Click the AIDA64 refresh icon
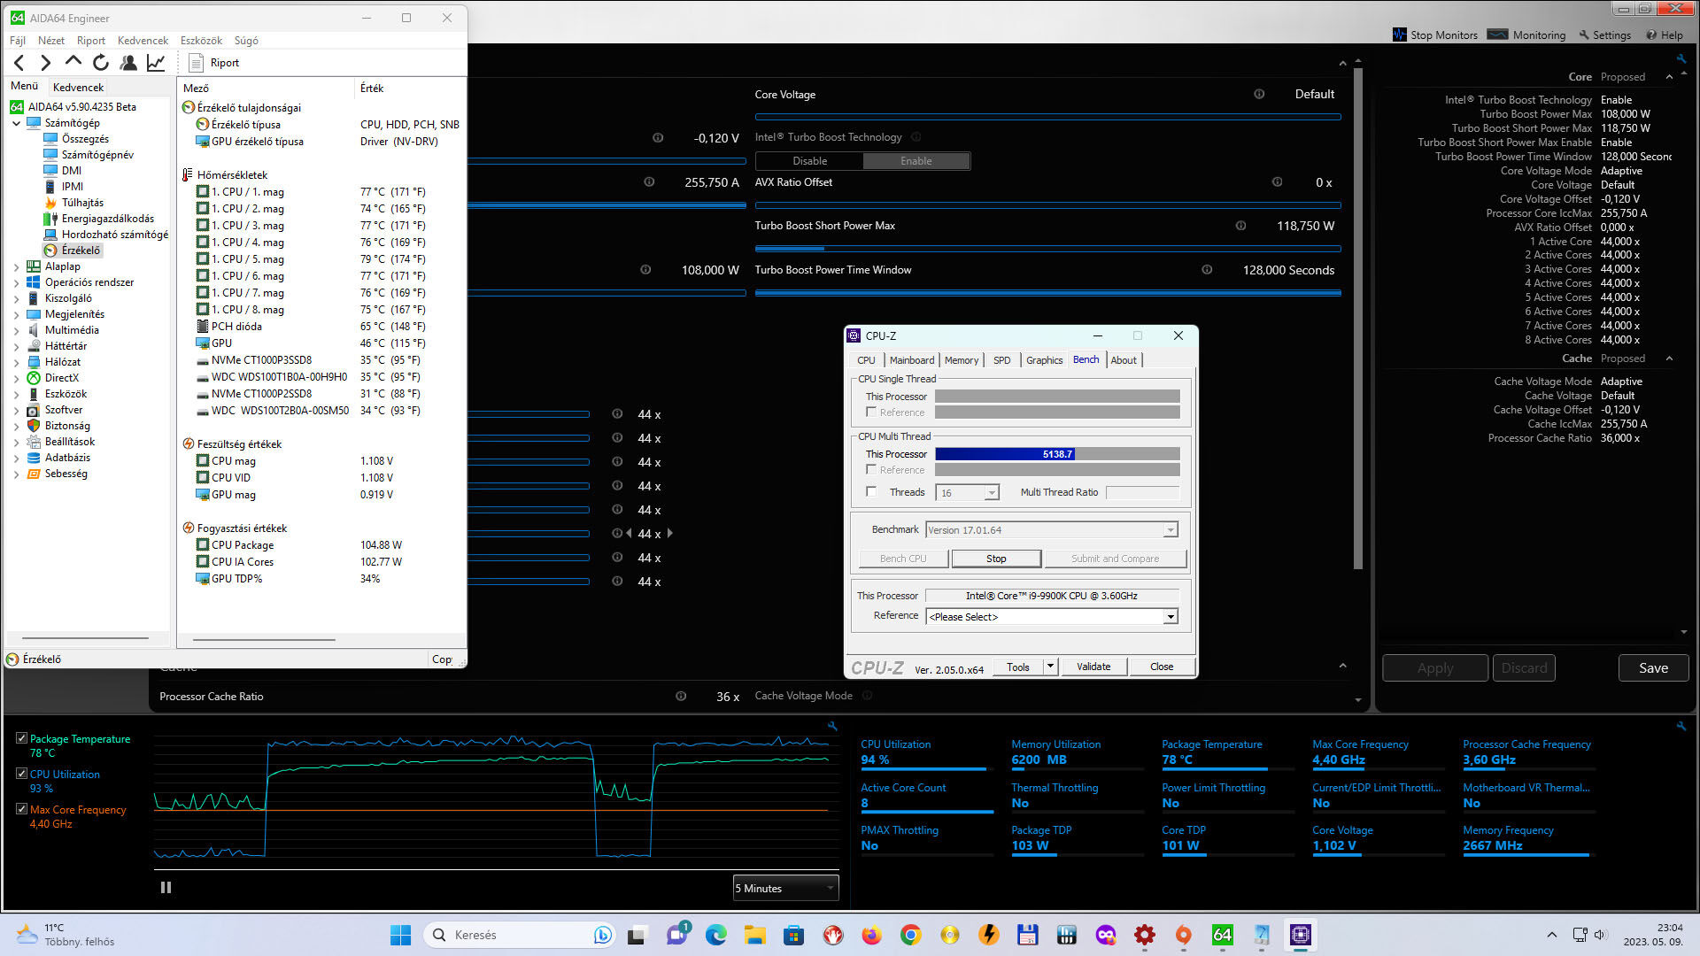 [101, 63]
